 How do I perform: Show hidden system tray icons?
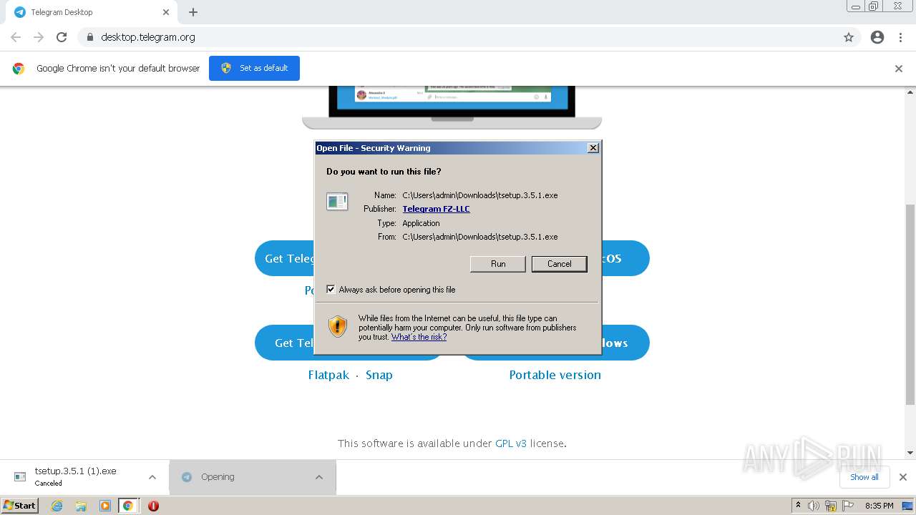tap(798, 506)
